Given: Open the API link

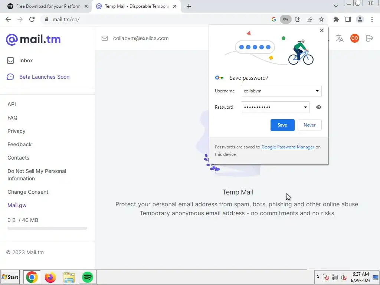Looking at the screenshot, I should [12, 104].
